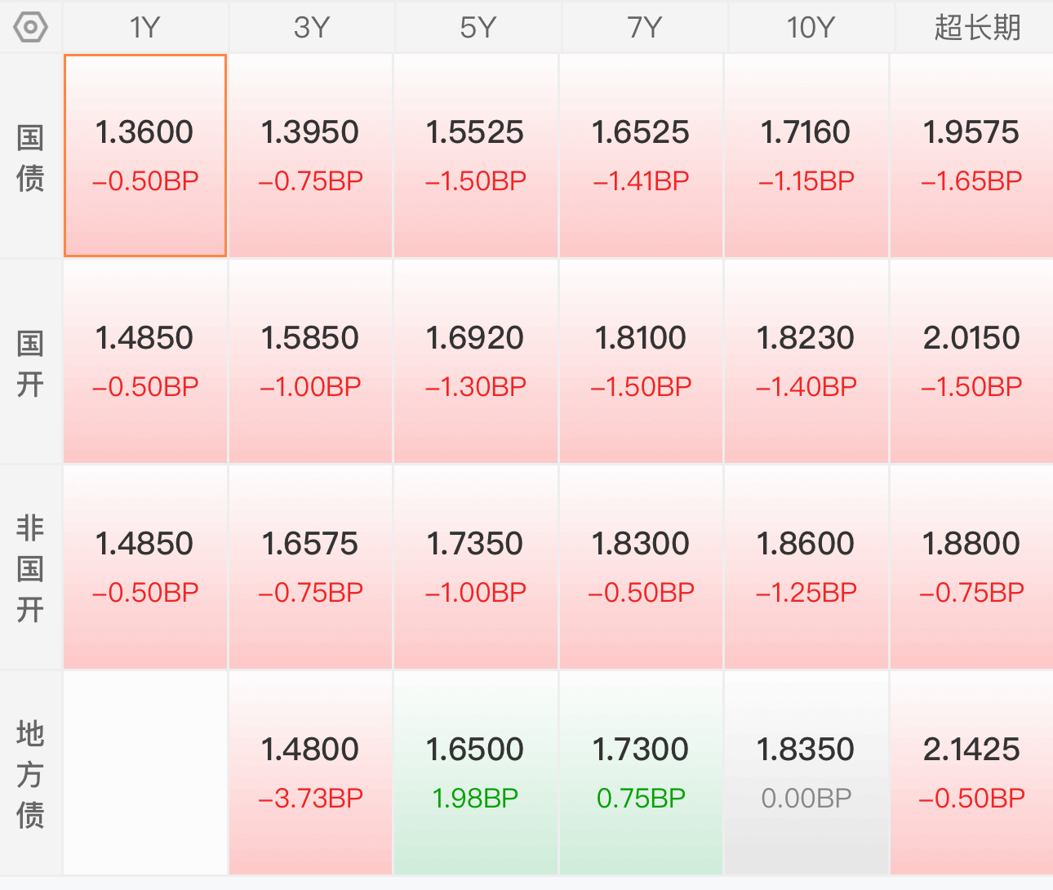Click the 非国开 row label
The width and height of the screenshot is (1053, 890).
(x=30, y=568)
